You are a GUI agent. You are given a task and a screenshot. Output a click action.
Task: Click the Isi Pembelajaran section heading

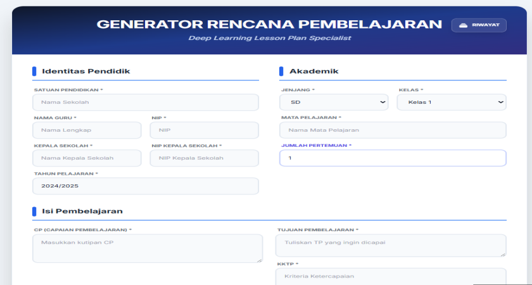click(x=82, y=211)
